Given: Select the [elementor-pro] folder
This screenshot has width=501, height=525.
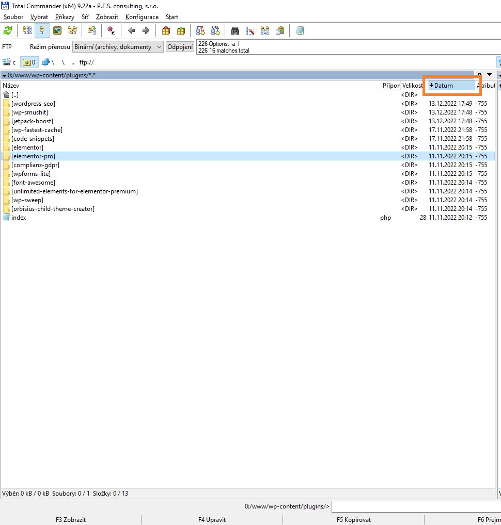Looking at the screenshot, I should (x=248, y=156).
